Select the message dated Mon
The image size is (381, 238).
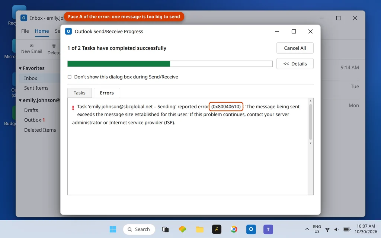click(354, 105)
